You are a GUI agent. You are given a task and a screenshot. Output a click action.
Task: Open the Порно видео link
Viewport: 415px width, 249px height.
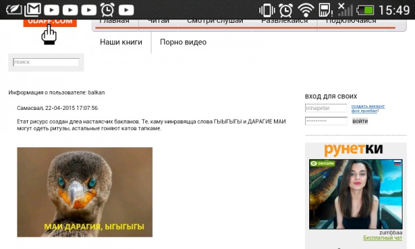183,42
